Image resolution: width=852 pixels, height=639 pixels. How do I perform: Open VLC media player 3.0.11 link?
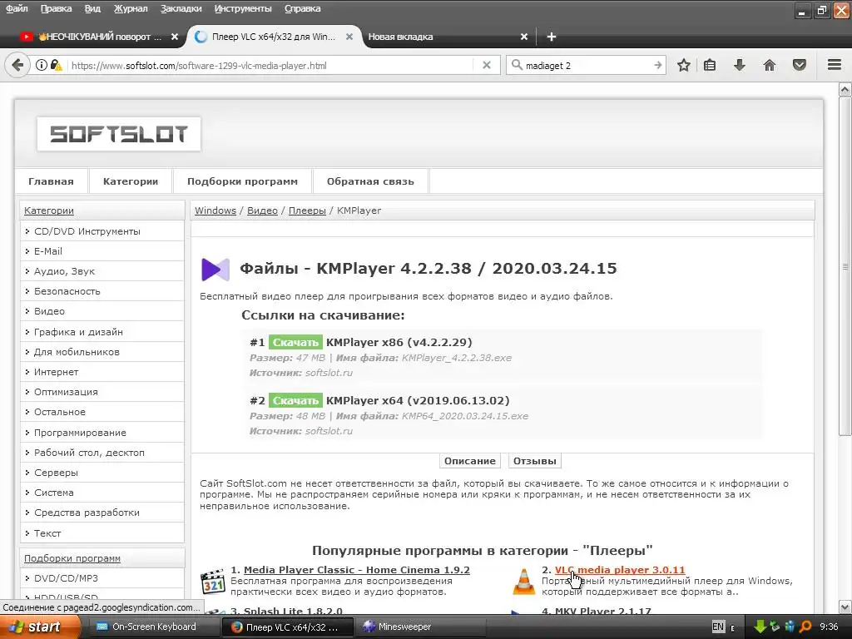pyautogui.click(x=619, y=570)
